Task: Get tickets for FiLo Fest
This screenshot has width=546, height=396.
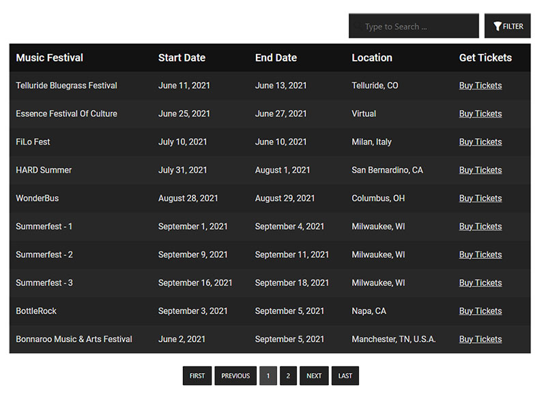Action: 480,142
